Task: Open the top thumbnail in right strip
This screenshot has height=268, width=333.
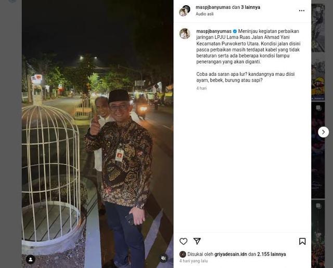Action: [318, 28]
